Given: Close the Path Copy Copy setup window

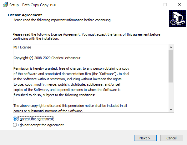Looking at the screenshot, I should coord(179,5).
